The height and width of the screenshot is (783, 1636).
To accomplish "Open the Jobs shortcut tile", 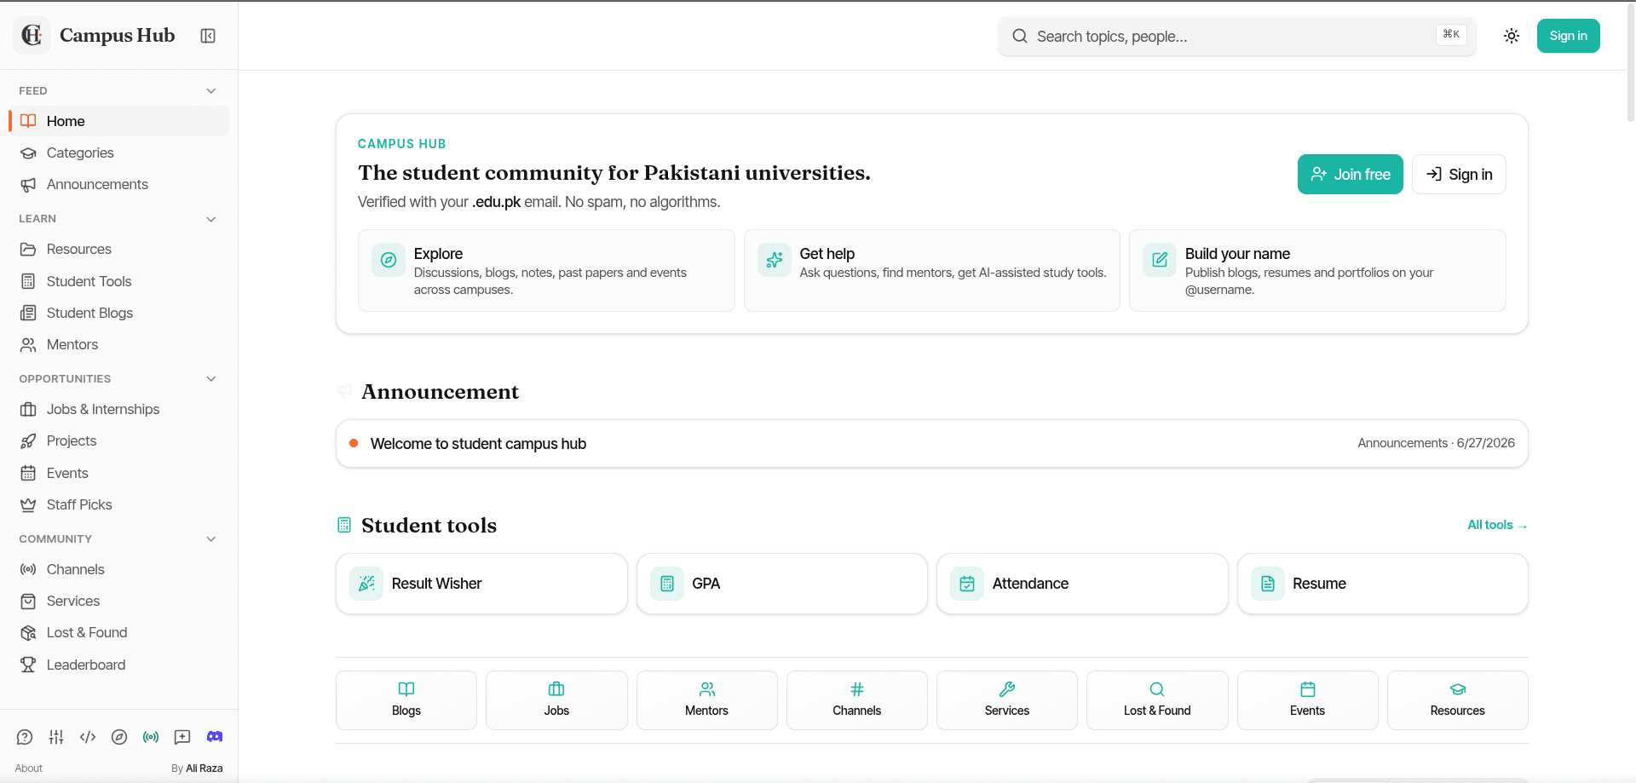I will pyautogui.click(x=556, y=700).
